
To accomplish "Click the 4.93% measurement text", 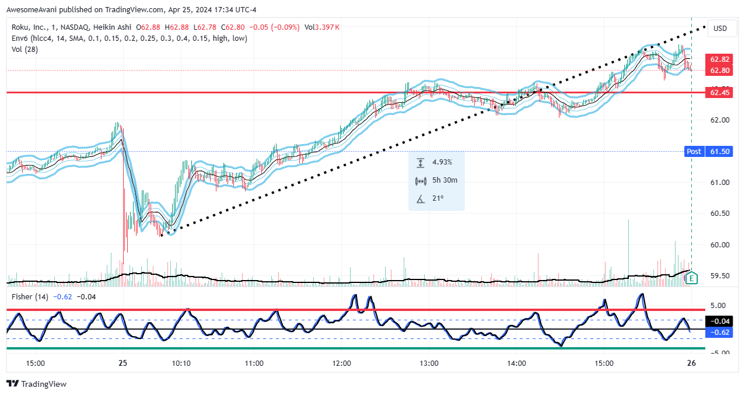I will 442,162.
